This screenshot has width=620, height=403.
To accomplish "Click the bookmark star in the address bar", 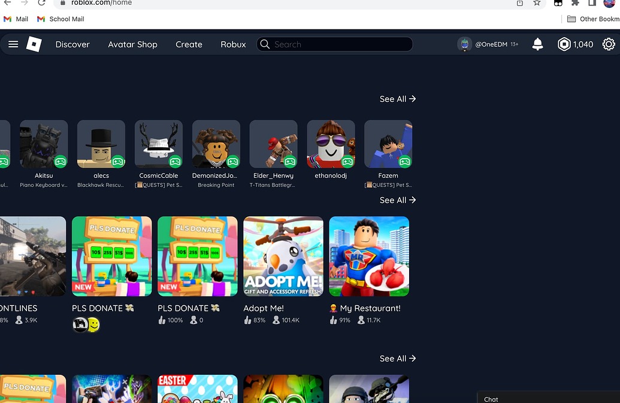I will click(537, 3).
